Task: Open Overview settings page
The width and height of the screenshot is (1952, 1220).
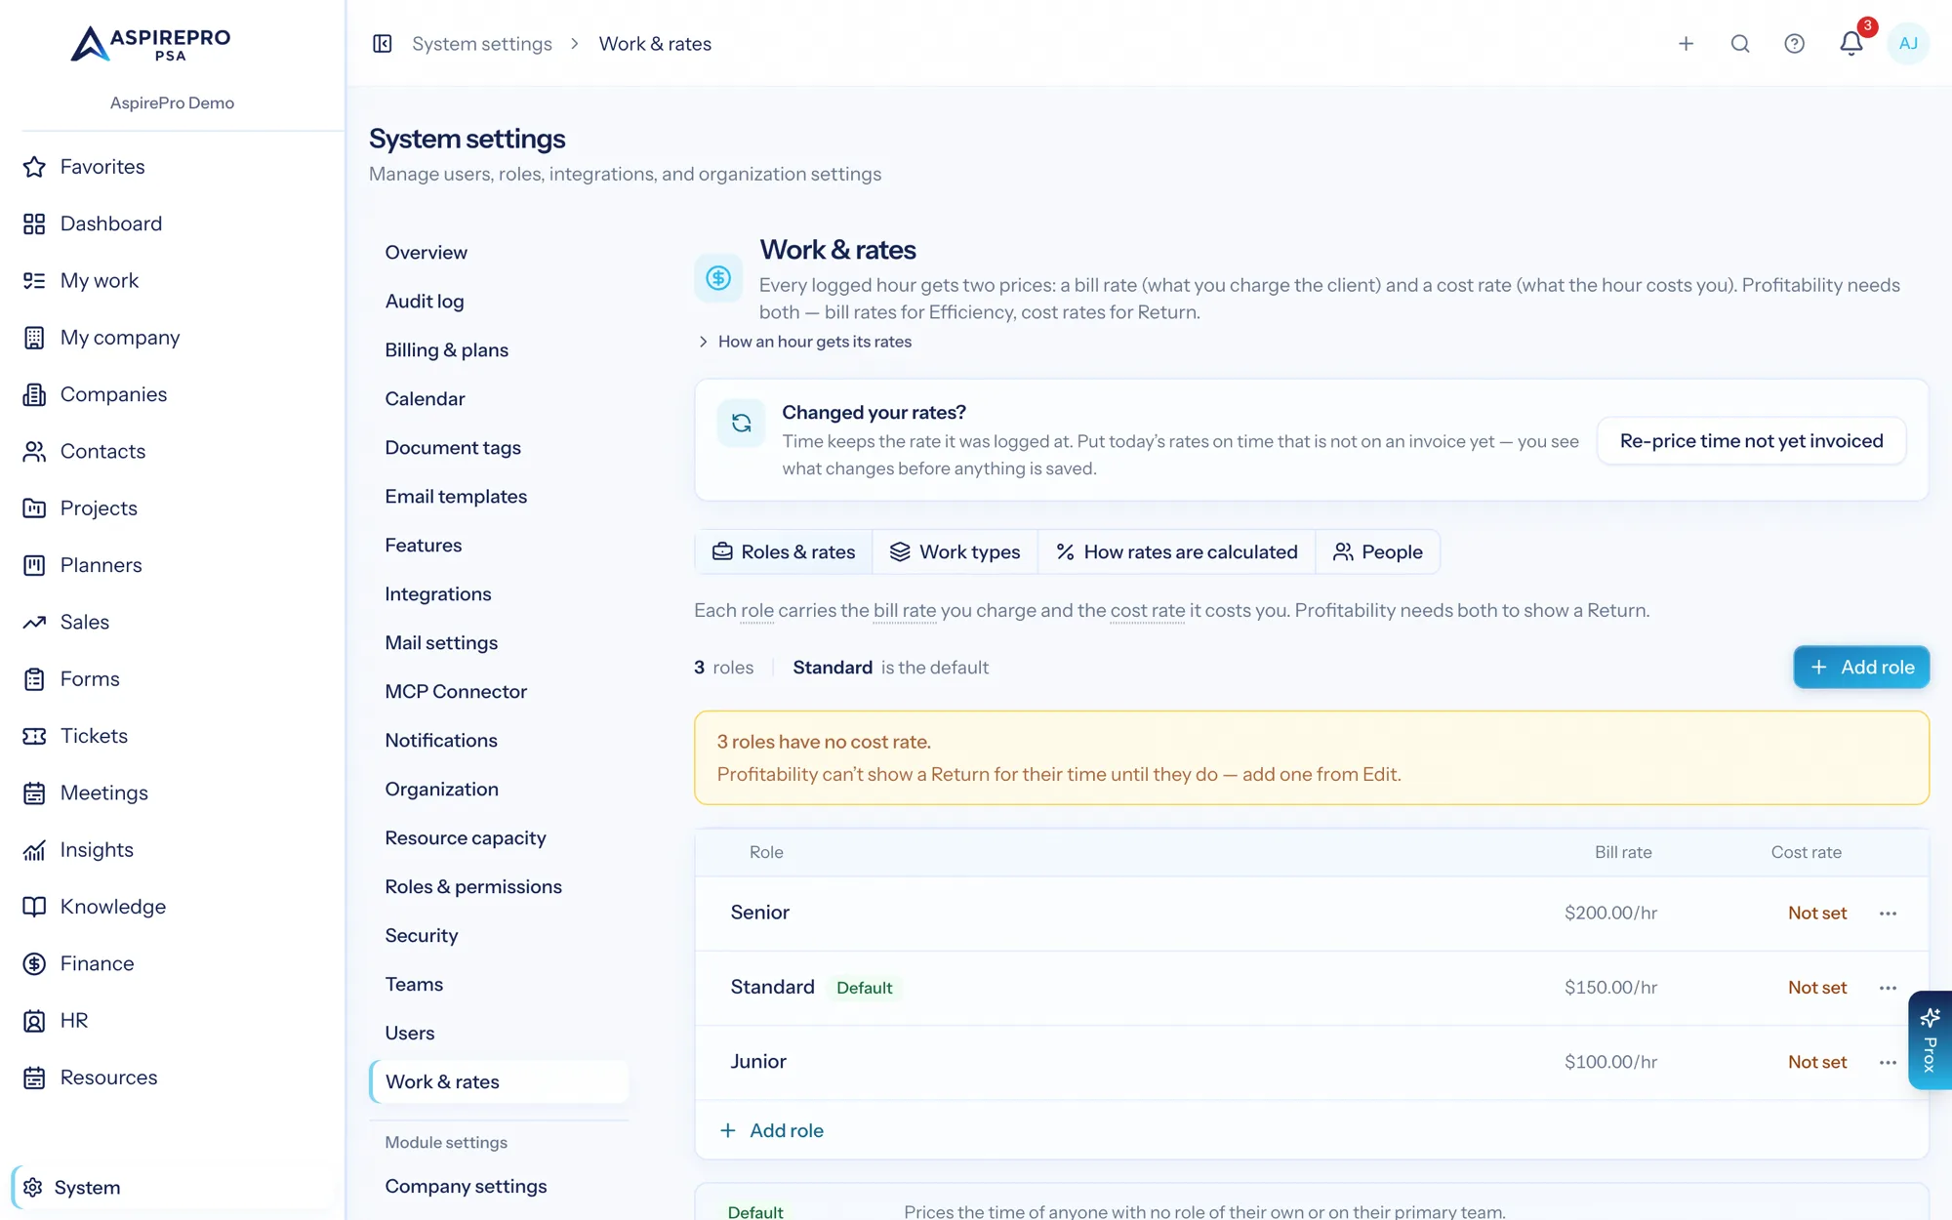Action: click(x=500, y=253)
